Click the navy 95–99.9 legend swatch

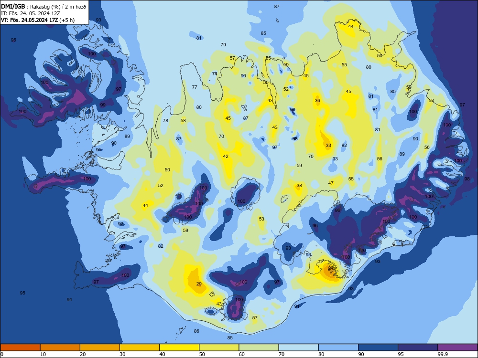tap(418, 347)
